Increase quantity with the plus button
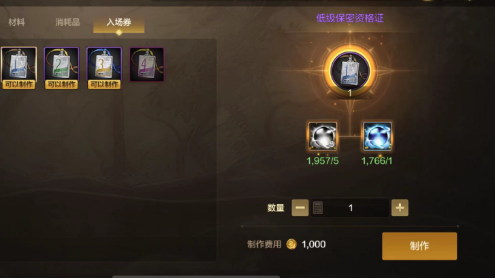The image size is (495, 278). 400,208
